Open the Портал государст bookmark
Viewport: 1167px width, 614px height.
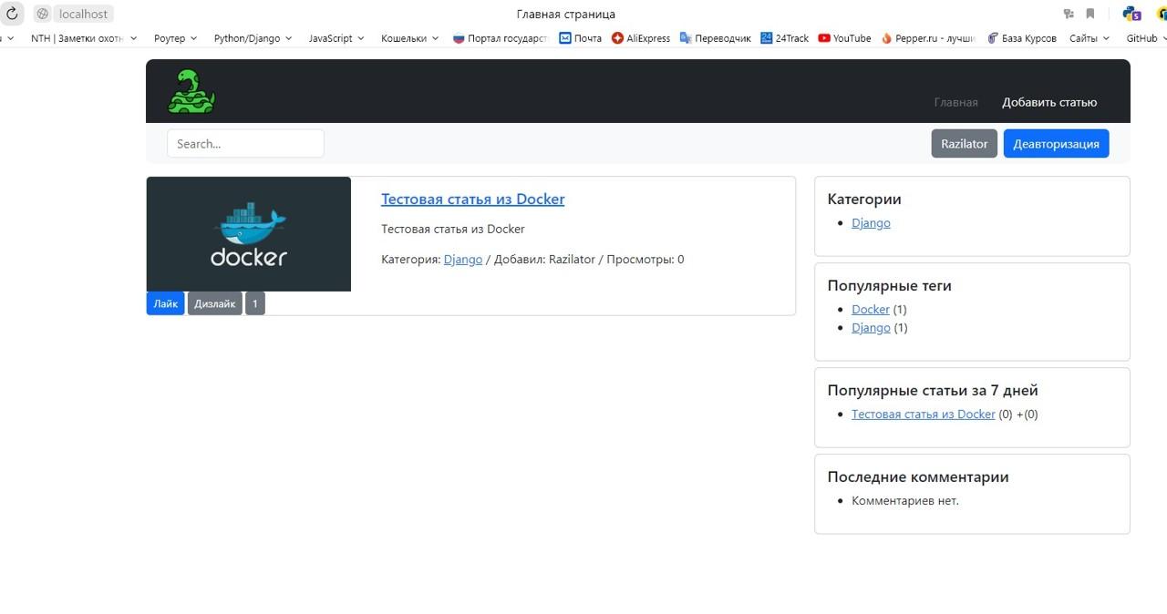(500, 38)
